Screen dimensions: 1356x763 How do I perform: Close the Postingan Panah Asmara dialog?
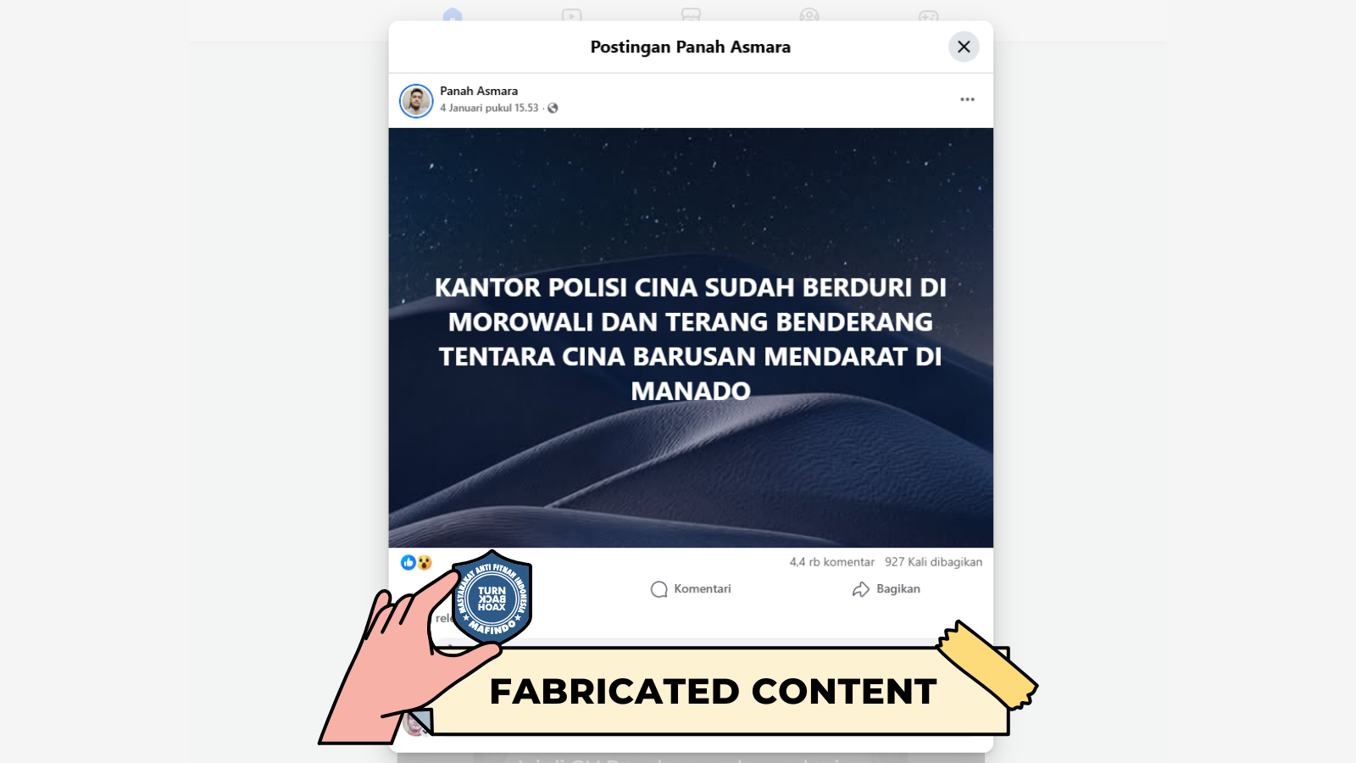(964, 47)
